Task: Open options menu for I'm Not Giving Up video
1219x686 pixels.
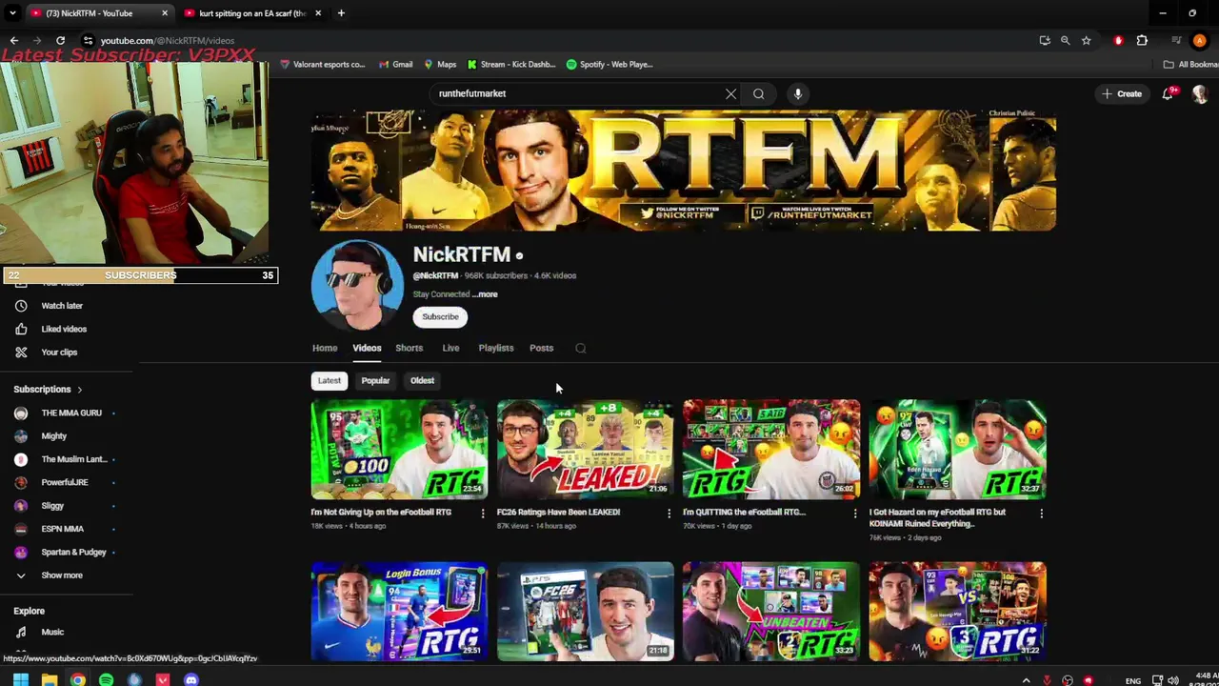Action: click(482, 514)
